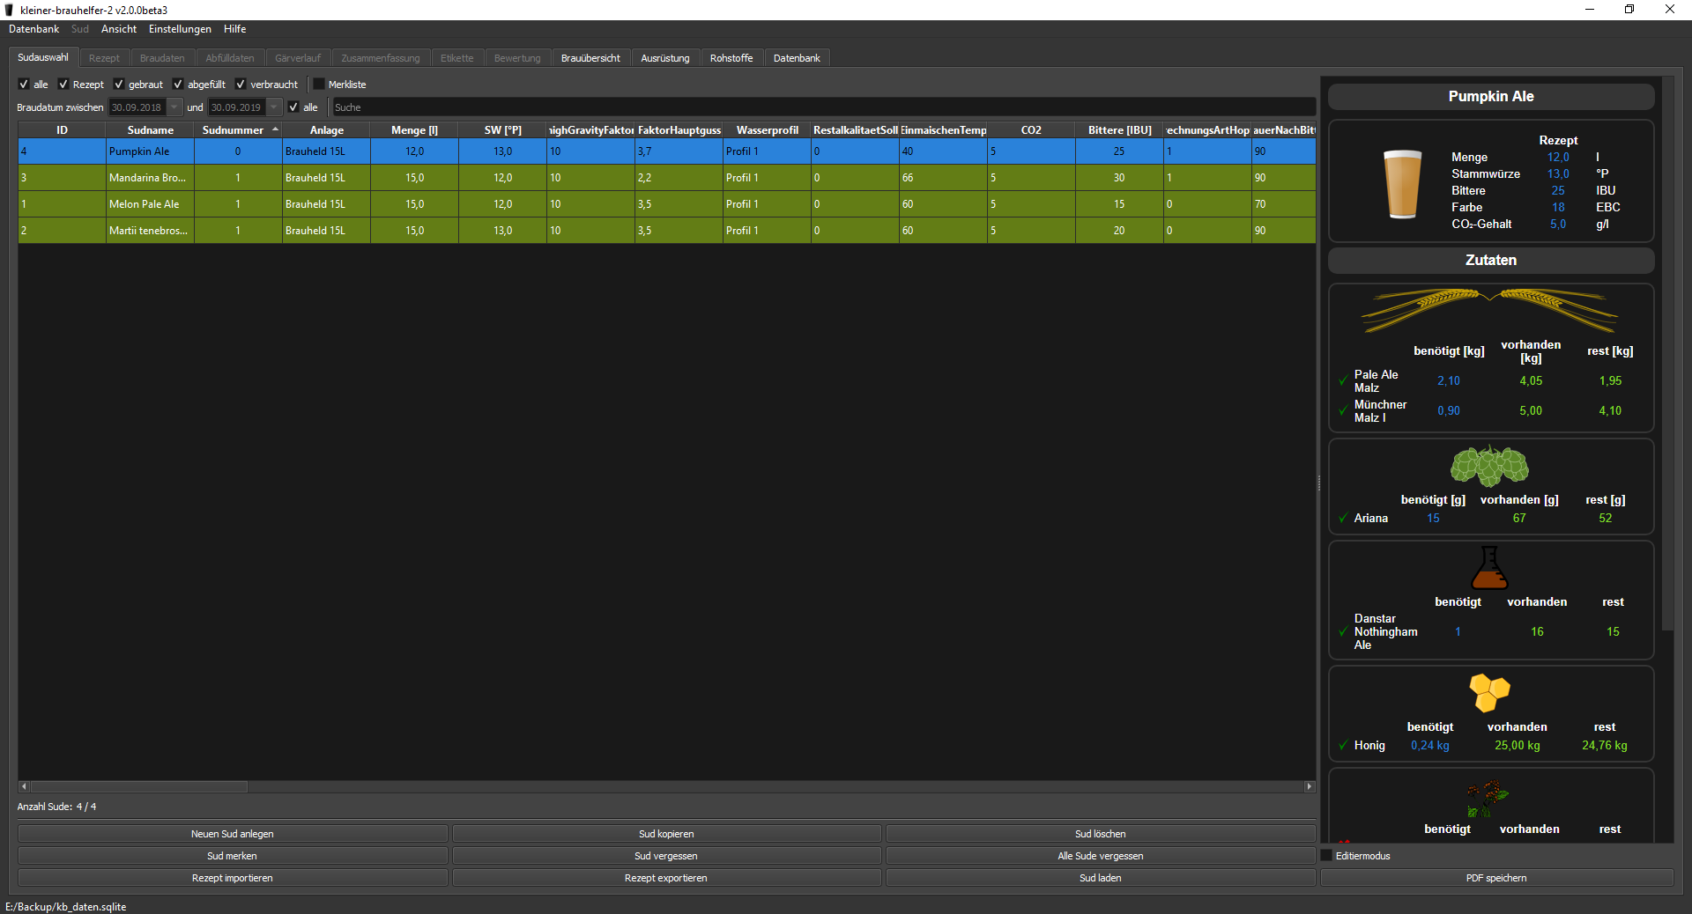Viewport: 1692px width, 914px height.
Task: Click the honeycomb icon above Honig
Action: pyautogui.click(x=1489, y=692)
